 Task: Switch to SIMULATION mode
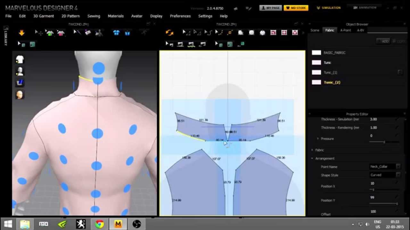pos(329,8)
